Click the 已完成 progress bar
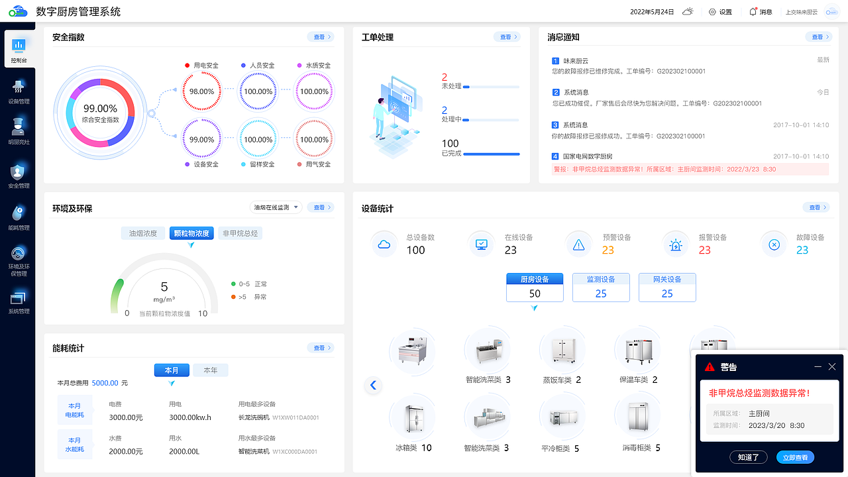Viewport: 848px width, 477px height. coord(491,154)
